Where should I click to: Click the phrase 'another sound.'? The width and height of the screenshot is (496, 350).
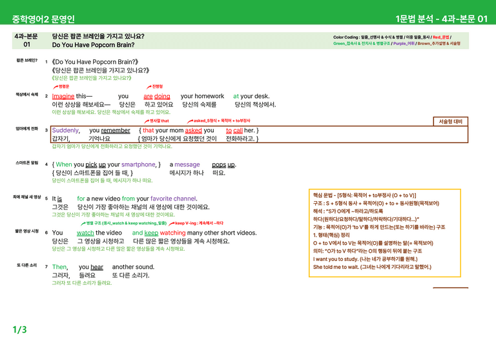[133, 267]
